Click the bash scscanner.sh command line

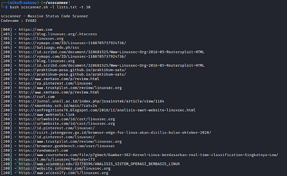click(50, 7)
